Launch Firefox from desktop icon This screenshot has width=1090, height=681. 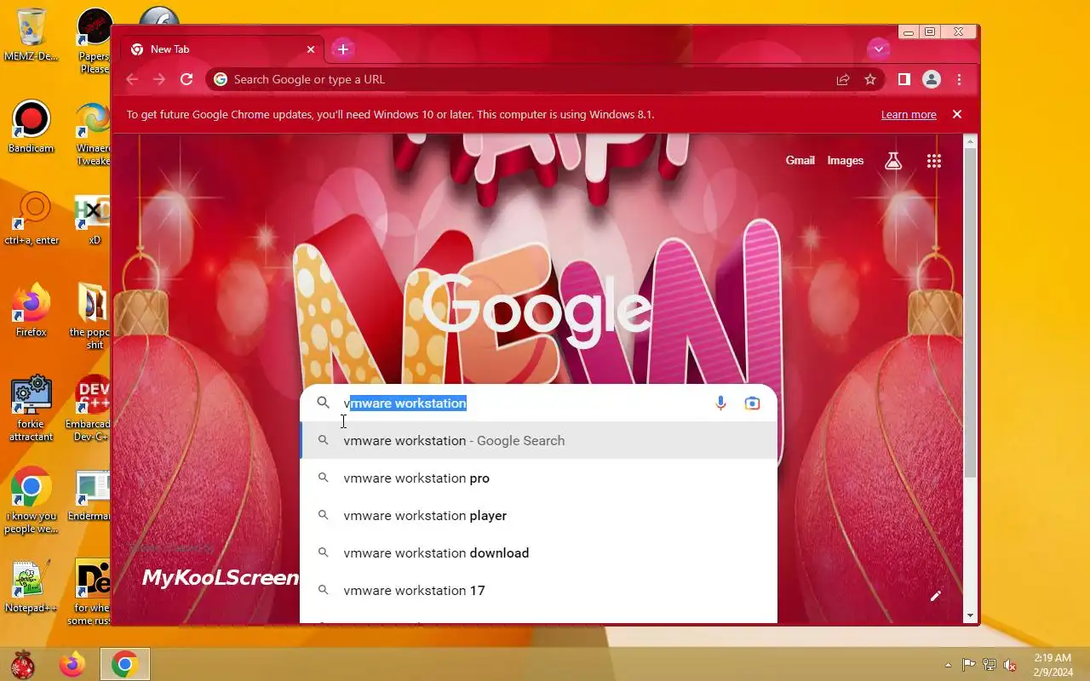tap(32, 311)
